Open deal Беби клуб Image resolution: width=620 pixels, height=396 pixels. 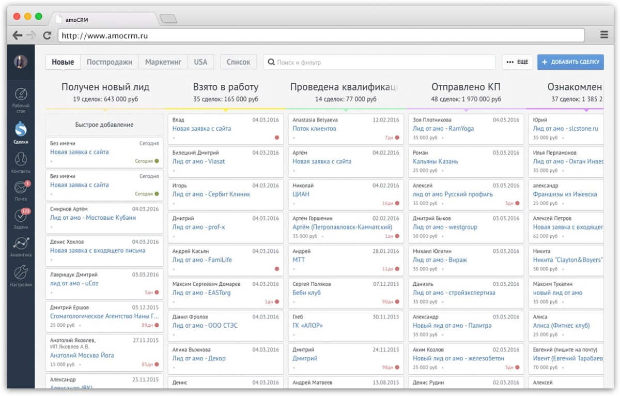[306, 293]
